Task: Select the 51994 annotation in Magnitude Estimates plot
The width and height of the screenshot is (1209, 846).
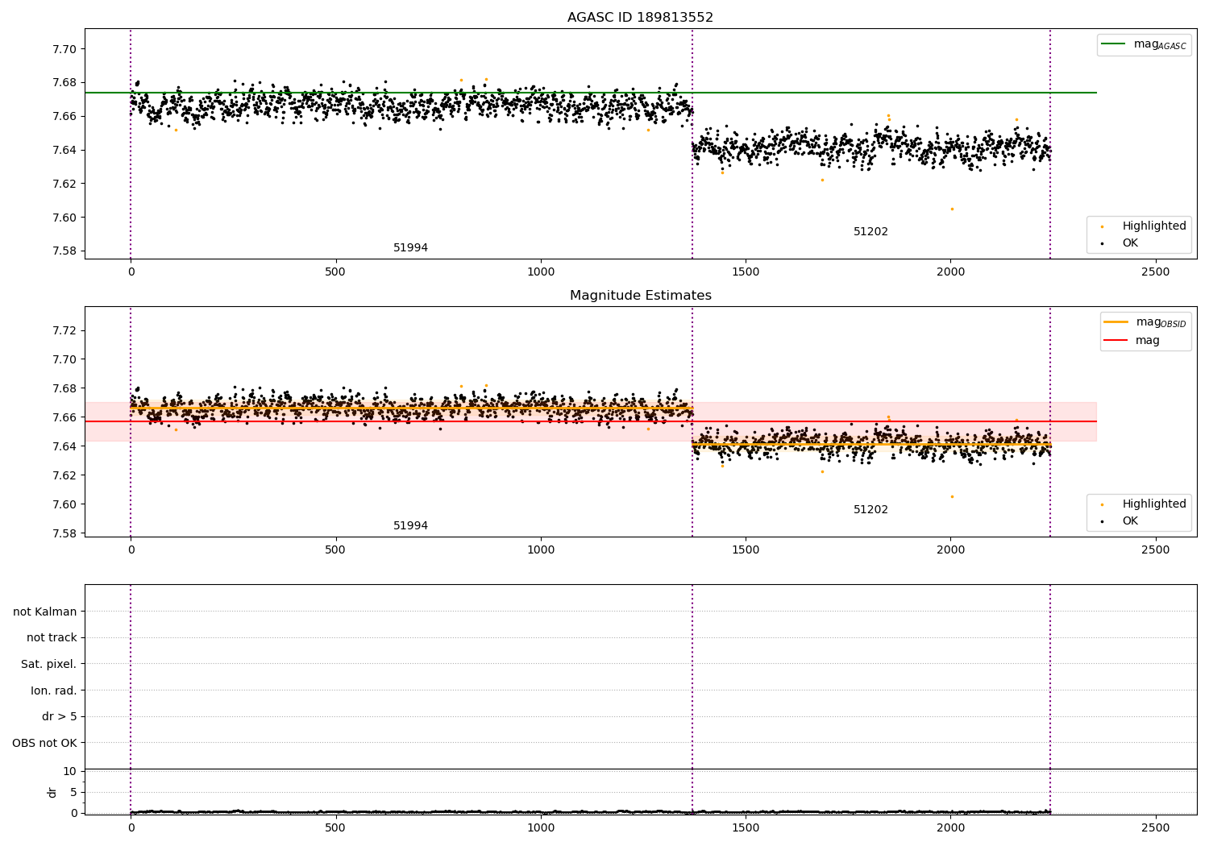Action: pos(410,526)
